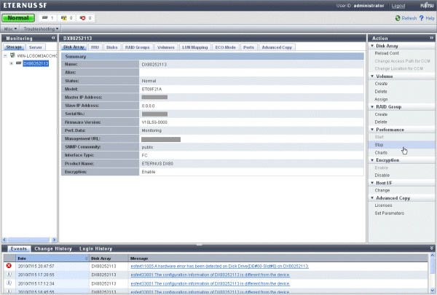Click the red error icon on 20:47:57 event
Viewport: 437px width, 295px height.
[x=9, y=266]
